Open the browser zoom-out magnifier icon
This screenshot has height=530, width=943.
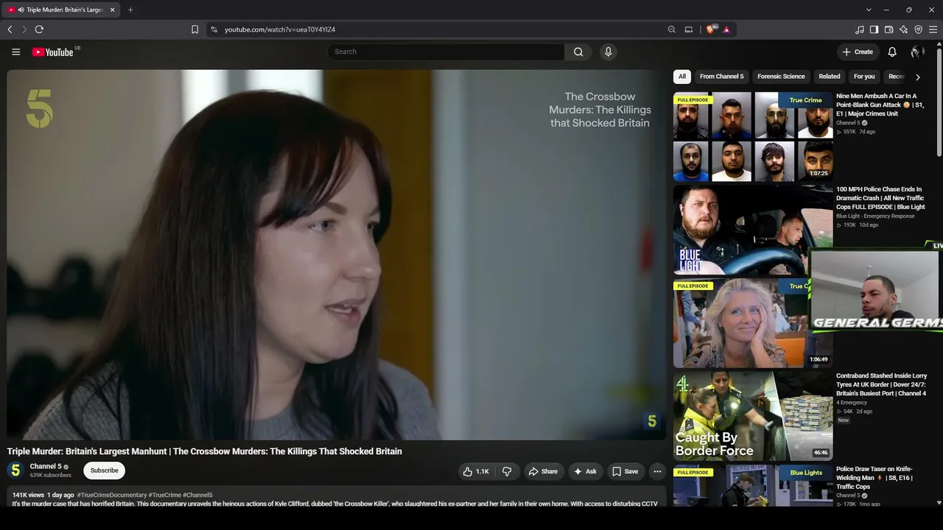point(671,29)
